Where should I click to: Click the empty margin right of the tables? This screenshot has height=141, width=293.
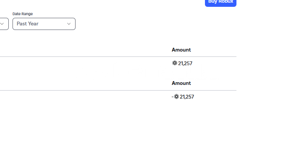[x=265, y=75]
